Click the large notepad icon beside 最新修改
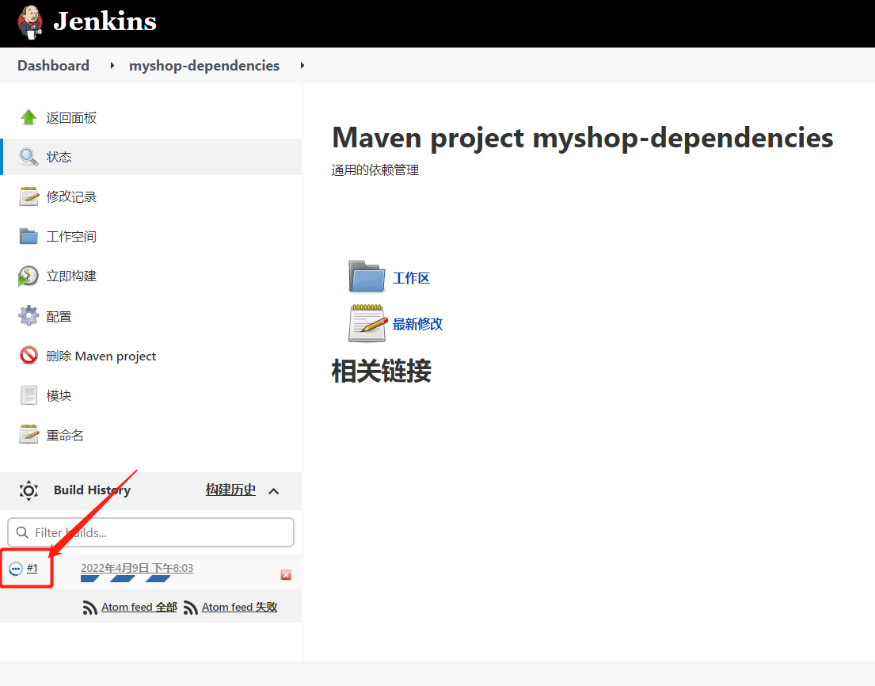 [x=367, y=323]
